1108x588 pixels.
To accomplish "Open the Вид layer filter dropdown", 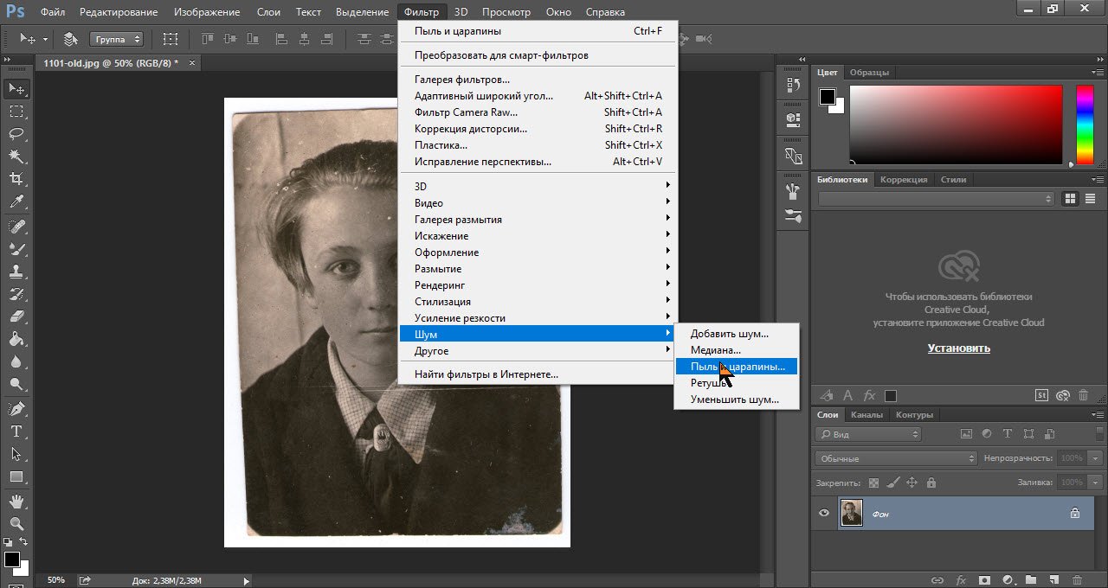I will 869,434.
